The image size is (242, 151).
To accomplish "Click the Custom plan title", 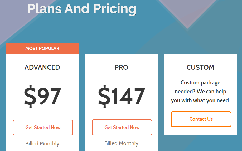I will (x=200, y=67).
